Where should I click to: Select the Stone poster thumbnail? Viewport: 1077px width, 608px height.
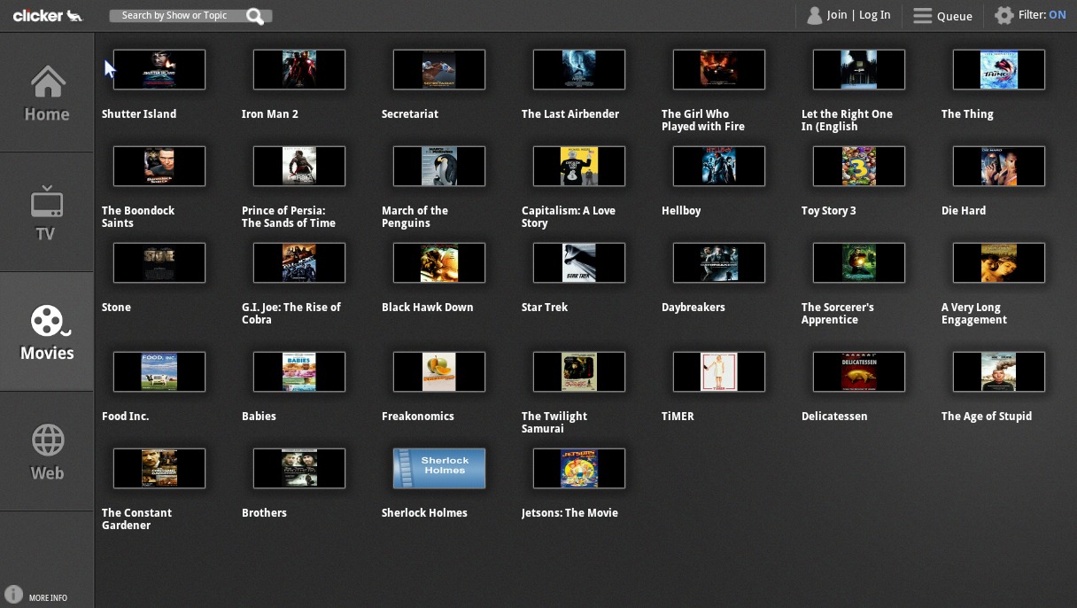click(159, 262)
